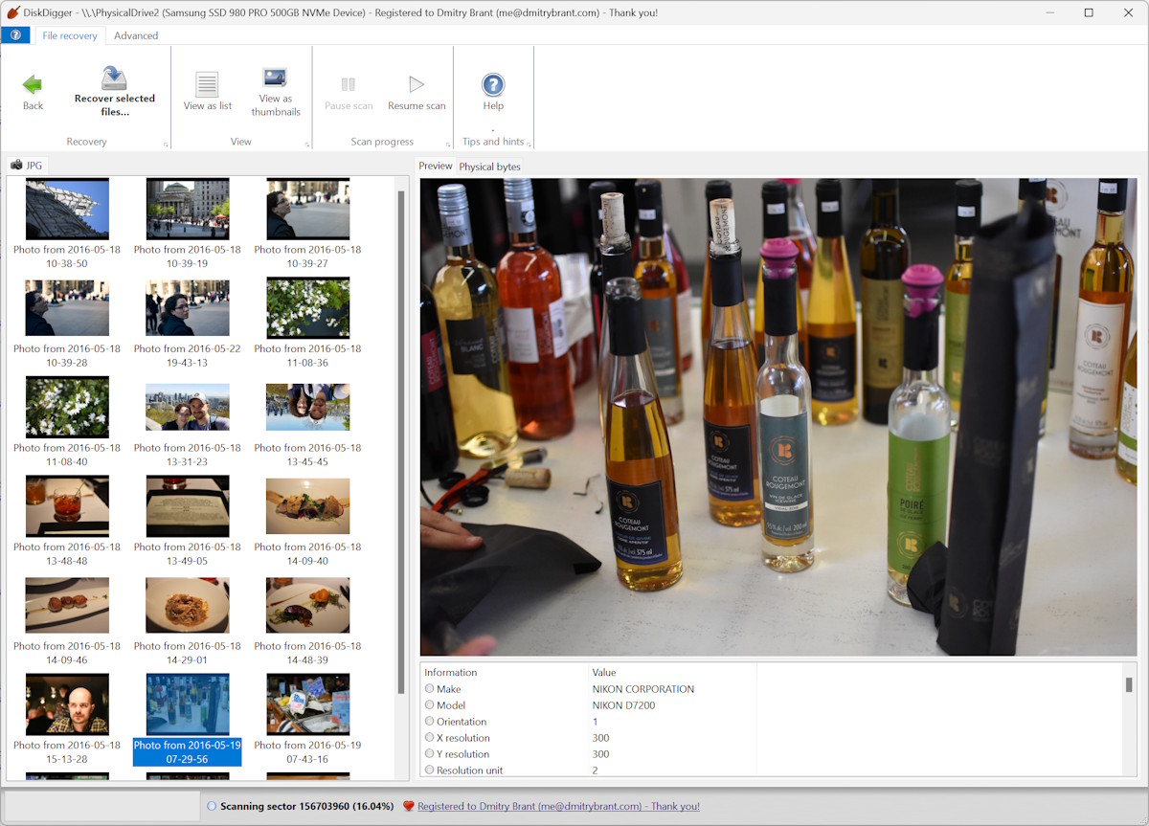Image resolution: width=1149 pixels, height=826 pixels.
Task: Switch to the Preview tab
Action: (436, 166)
